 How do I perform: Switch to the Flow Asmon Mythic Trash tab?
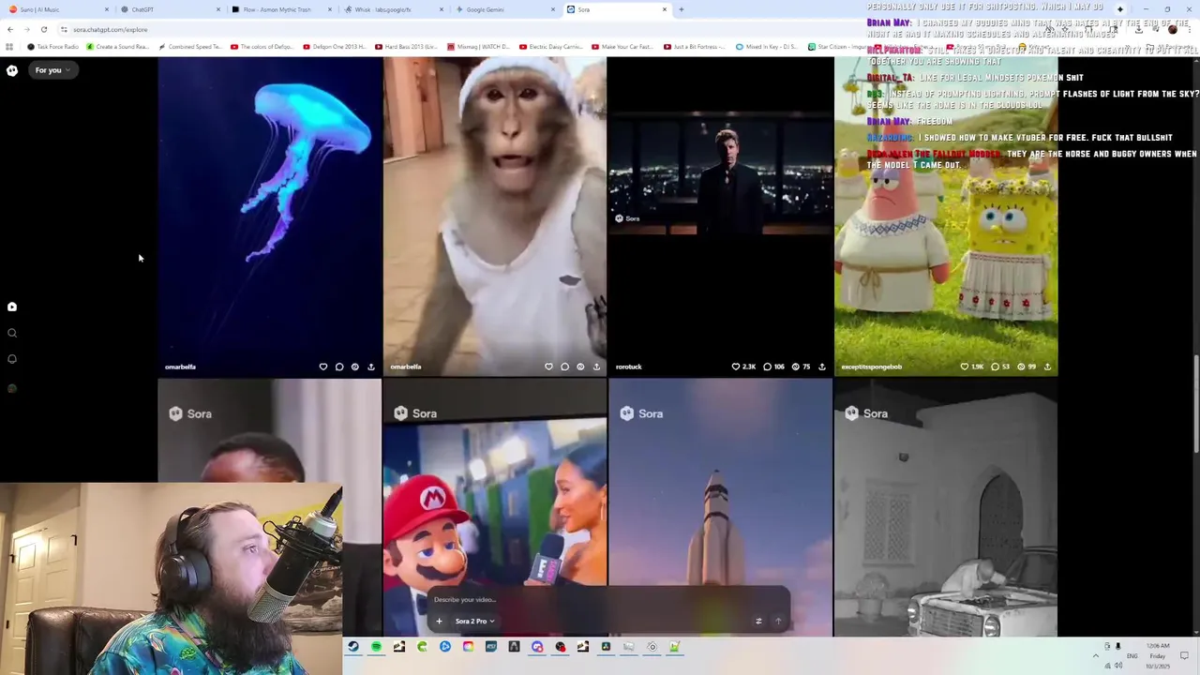coord(281,9)
